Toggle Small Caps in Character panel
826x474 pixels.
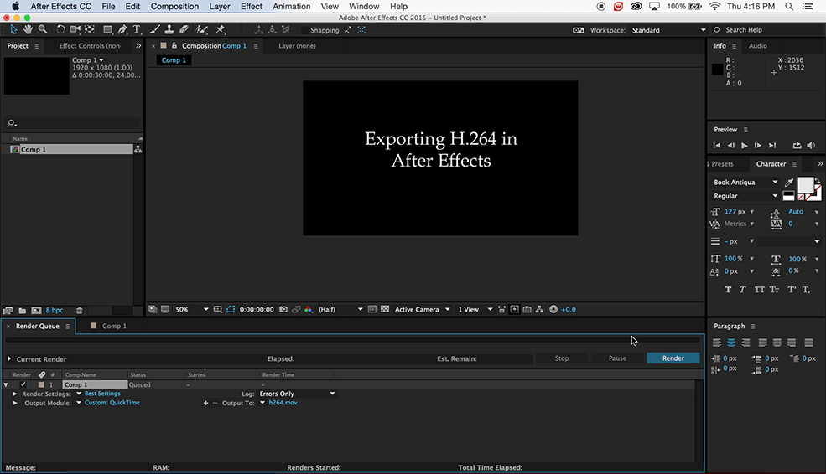pos(774,290)
